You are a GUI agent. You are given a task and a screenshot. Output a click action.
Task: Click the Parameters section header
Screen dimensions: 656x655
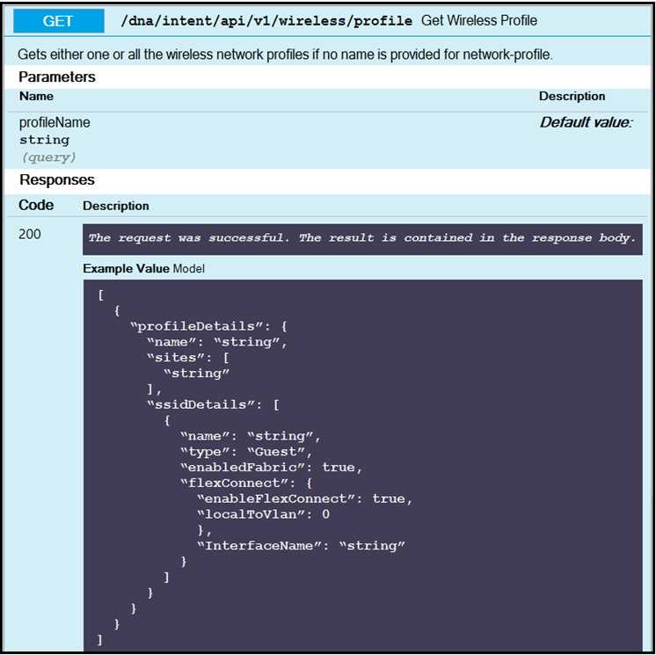(57, 77)
